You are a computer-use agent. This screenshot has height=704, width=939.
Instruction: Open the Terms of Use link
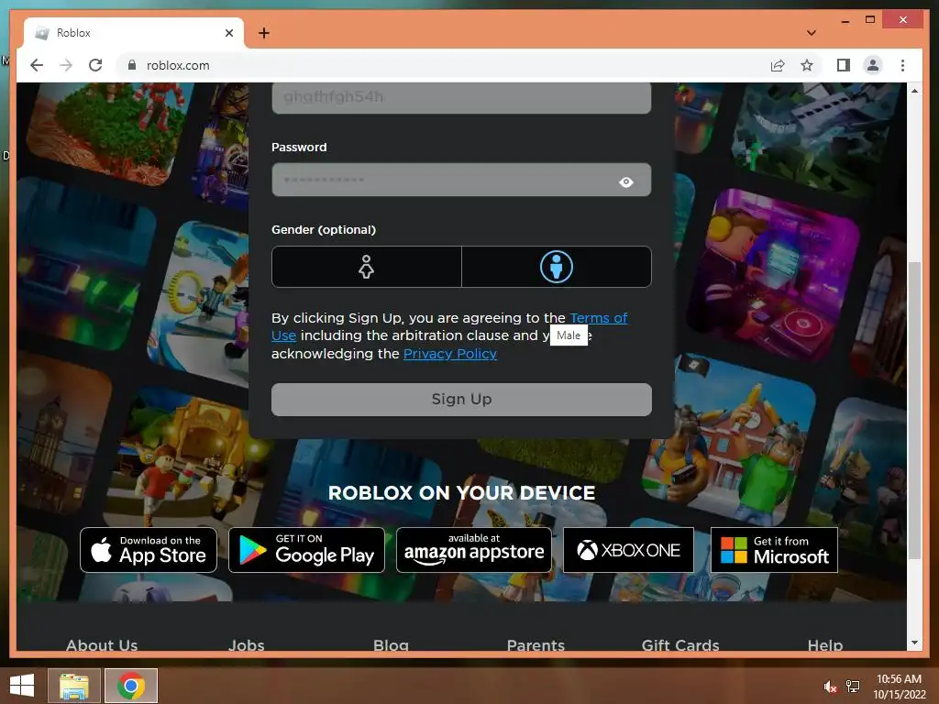(598, 318)
